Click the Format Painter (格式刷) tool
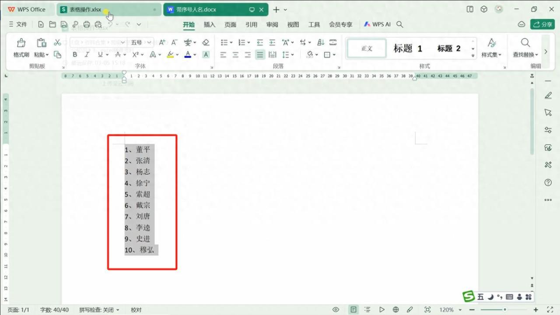 click(21, 48)
